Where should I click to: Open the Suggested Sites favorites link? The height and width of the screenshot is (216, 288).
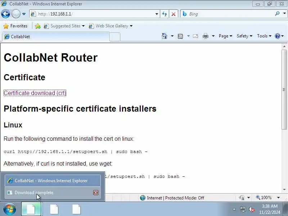[x=64, y=26]
